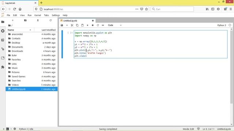Run the selected cell
Screen dimensions: 234x131
(87, 25)
